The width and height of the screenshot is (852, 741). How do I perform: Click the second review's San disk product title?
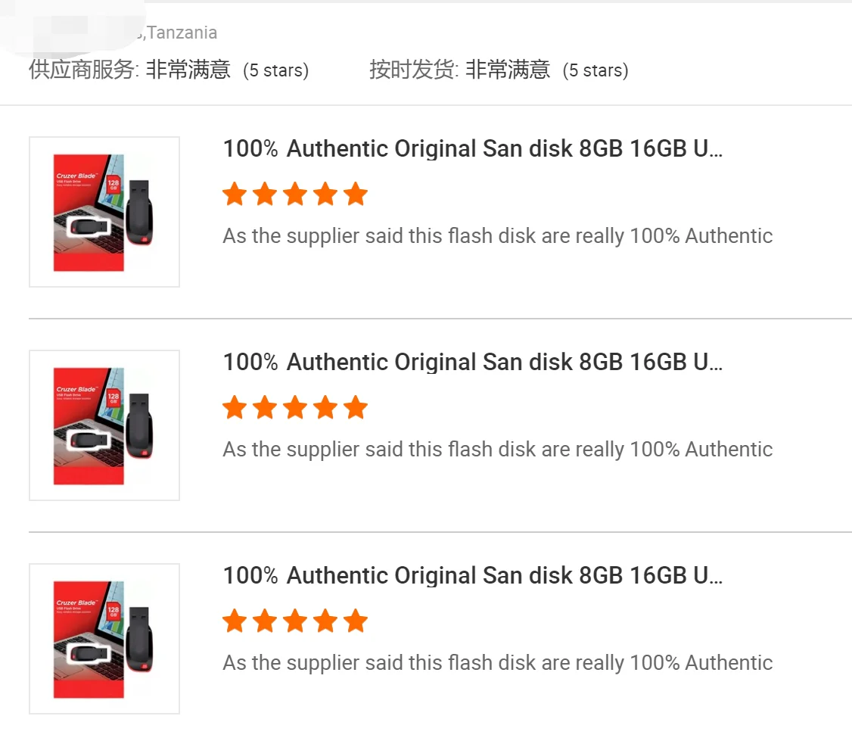pos(473,363)
